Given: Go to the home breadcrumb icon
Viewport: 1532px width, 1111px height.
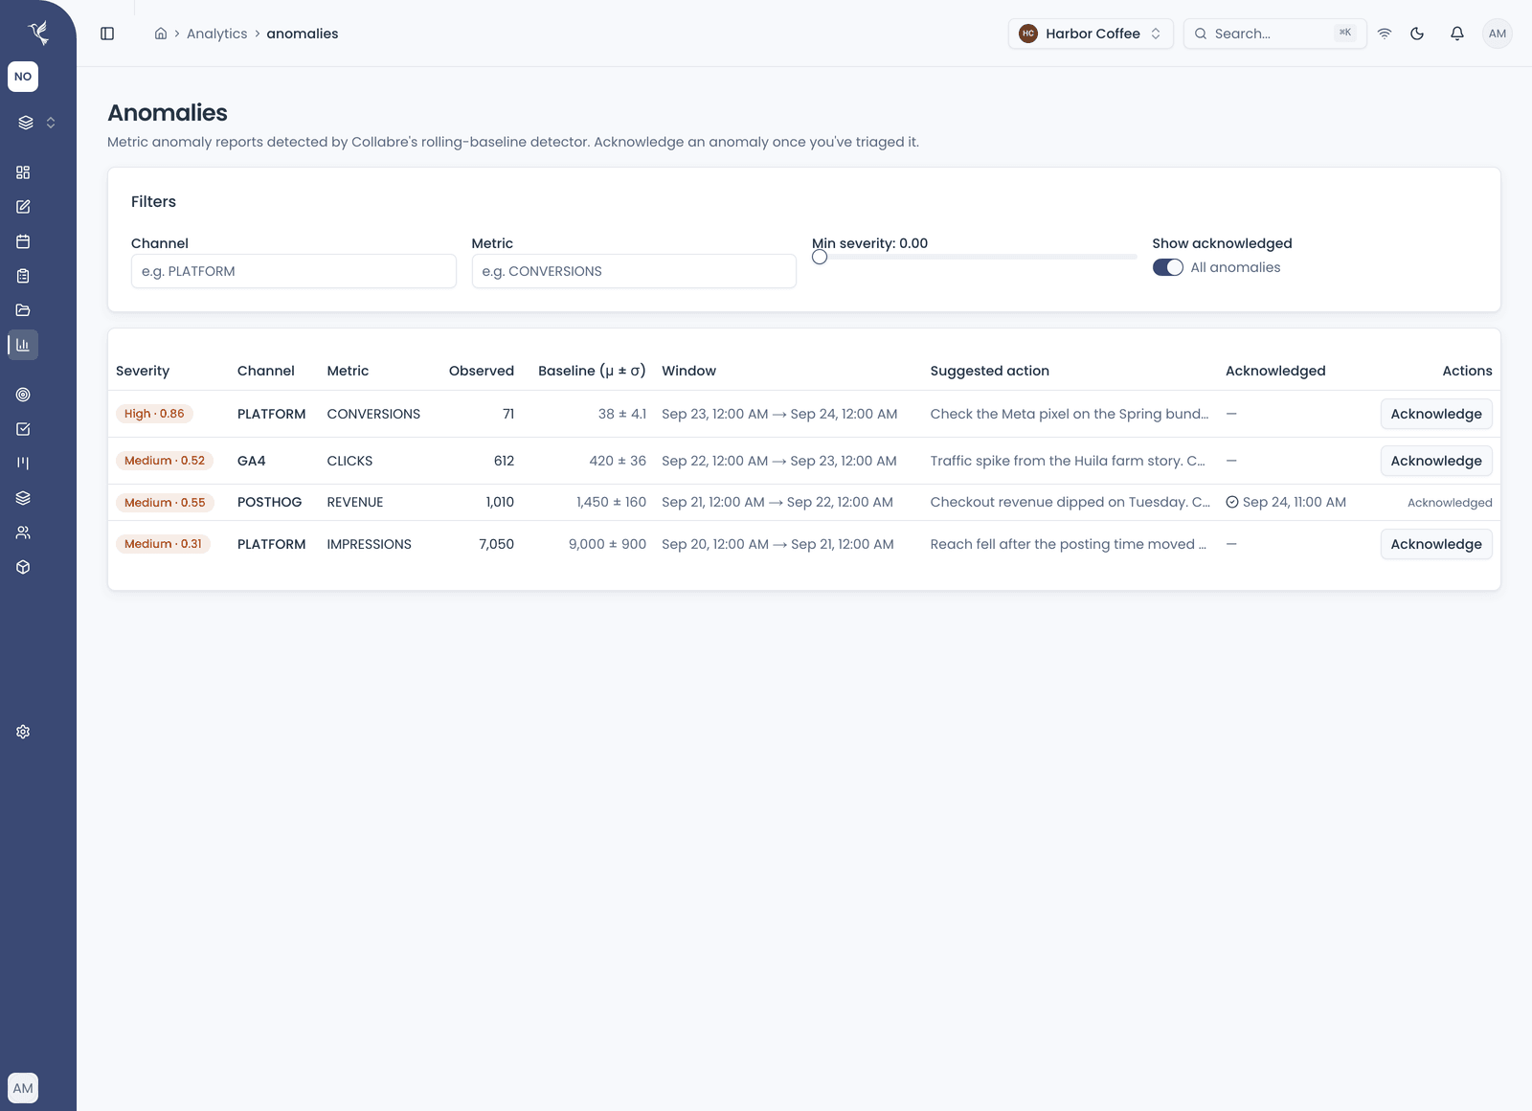Looking at the screenshot, I should tap(161, 34).
